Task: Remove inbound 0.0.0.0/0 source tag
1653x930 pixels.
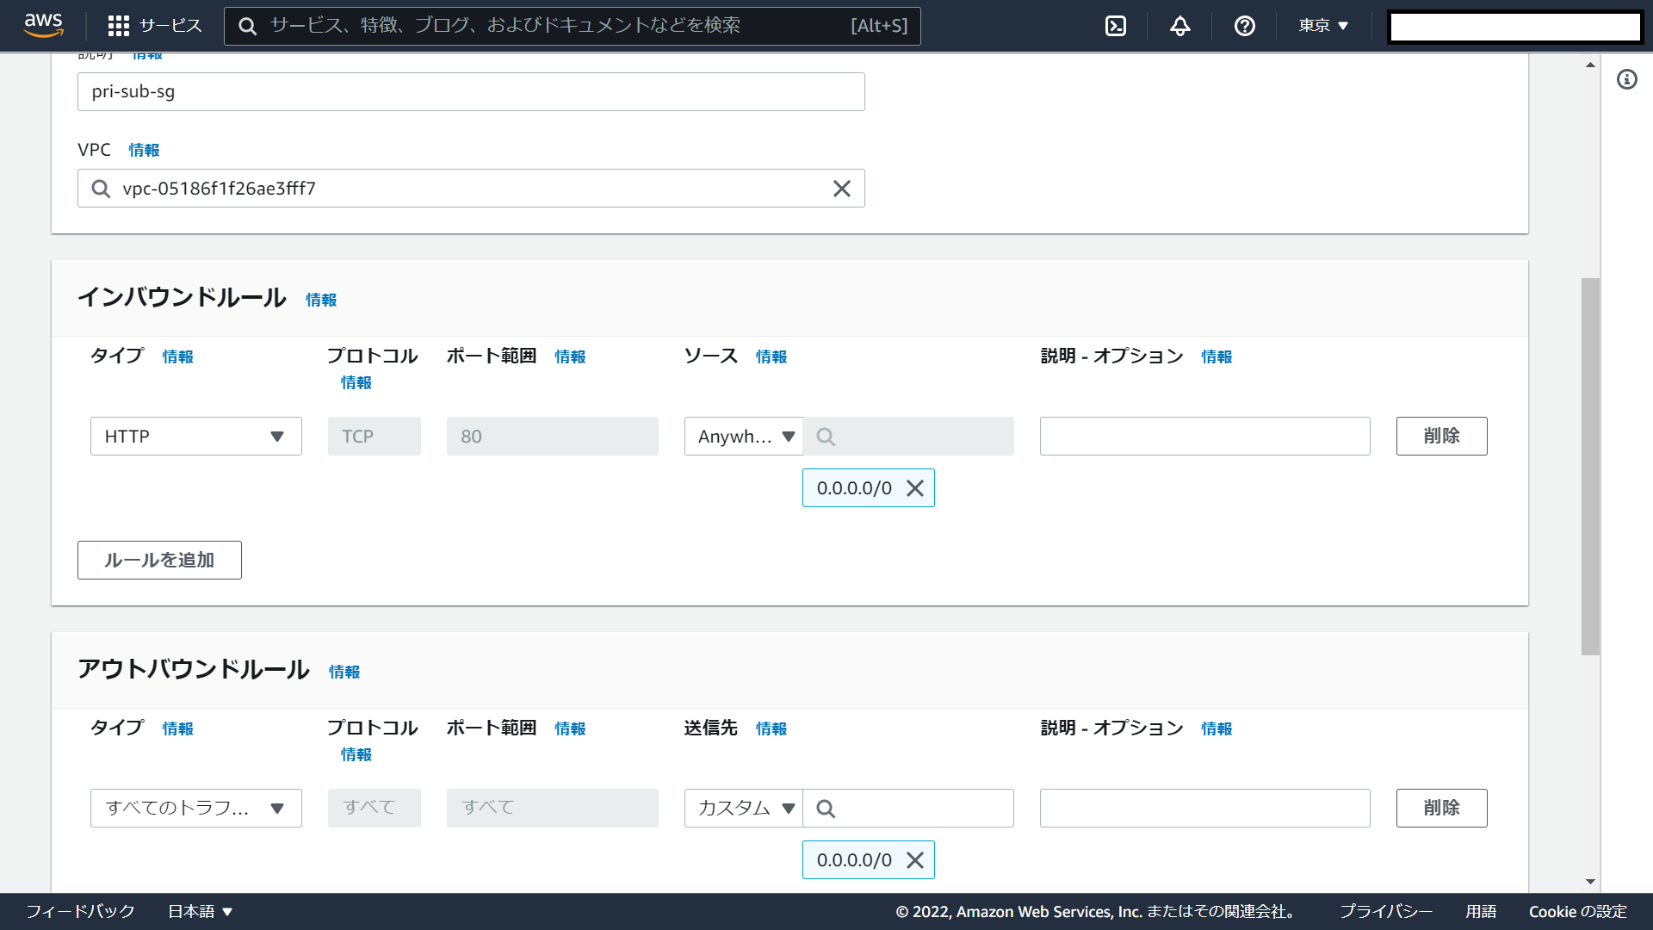Action: coord(915,488)
